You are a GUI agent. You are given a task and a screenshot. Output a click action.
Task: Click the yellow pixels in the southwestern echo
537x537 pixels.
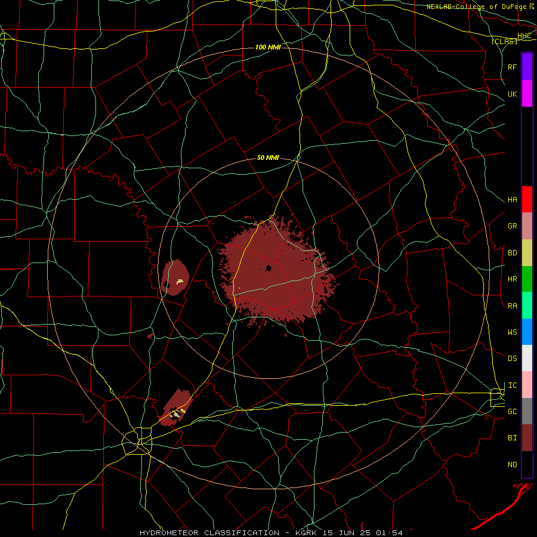tap(178, 413)
